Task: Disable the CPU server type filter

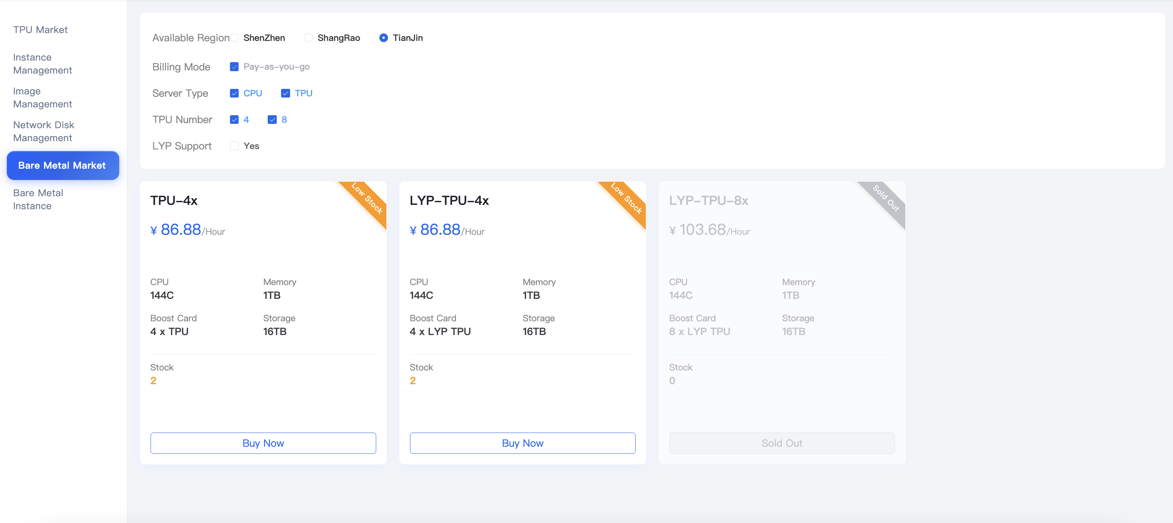Action: [234, 93]
